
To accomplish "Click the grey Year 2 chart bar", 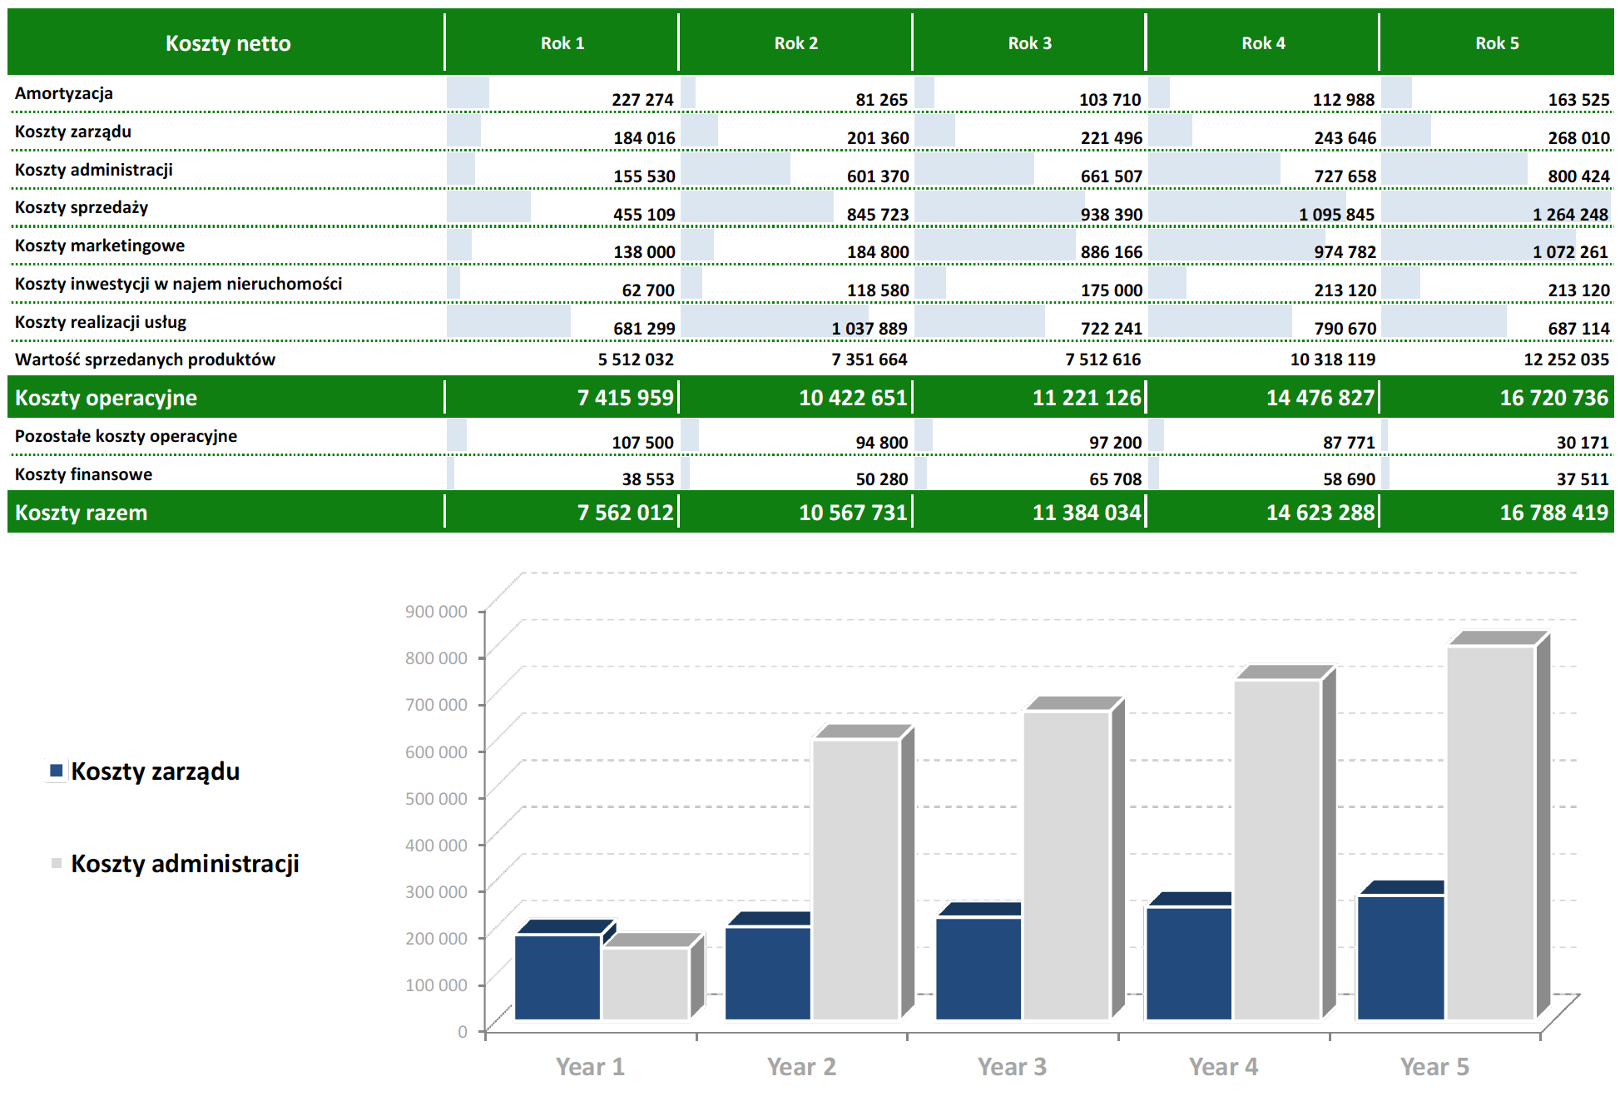I will (856, 880).
